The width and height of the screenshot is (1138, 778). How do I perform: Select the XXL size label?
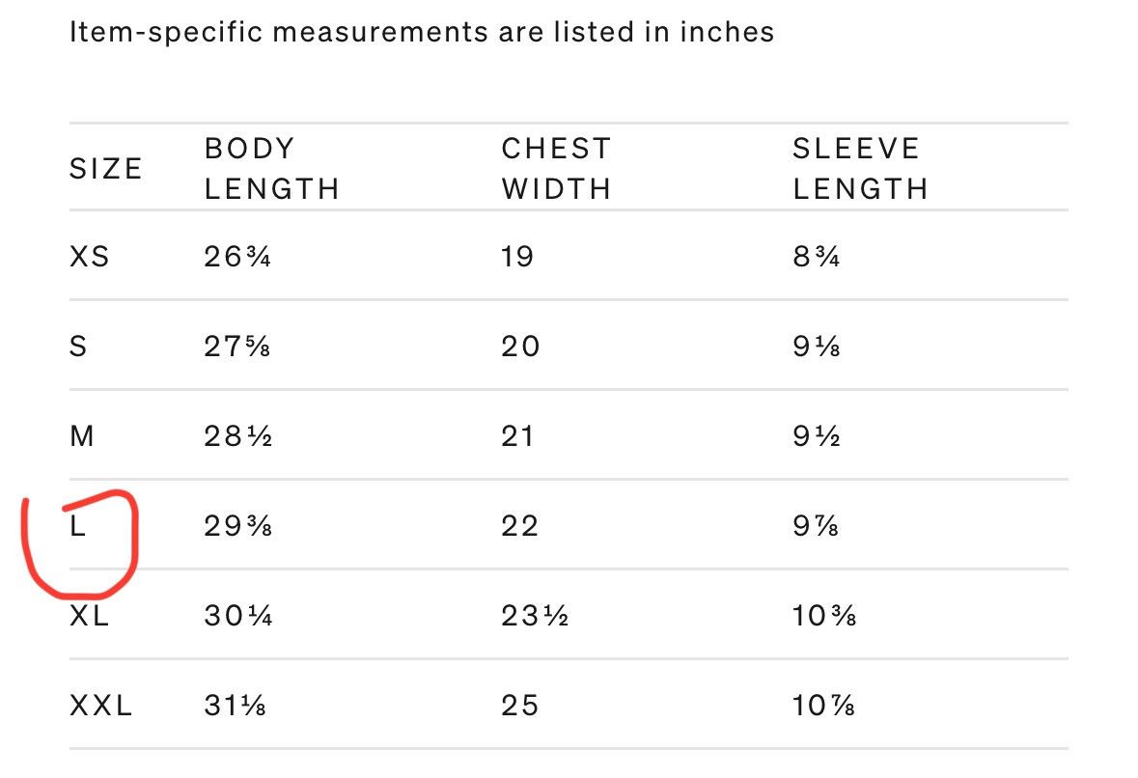pyautogui.click(x=101, y=706)
